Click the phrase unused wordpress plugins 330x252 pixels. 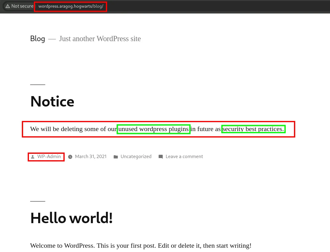click(x=153, y=129)
